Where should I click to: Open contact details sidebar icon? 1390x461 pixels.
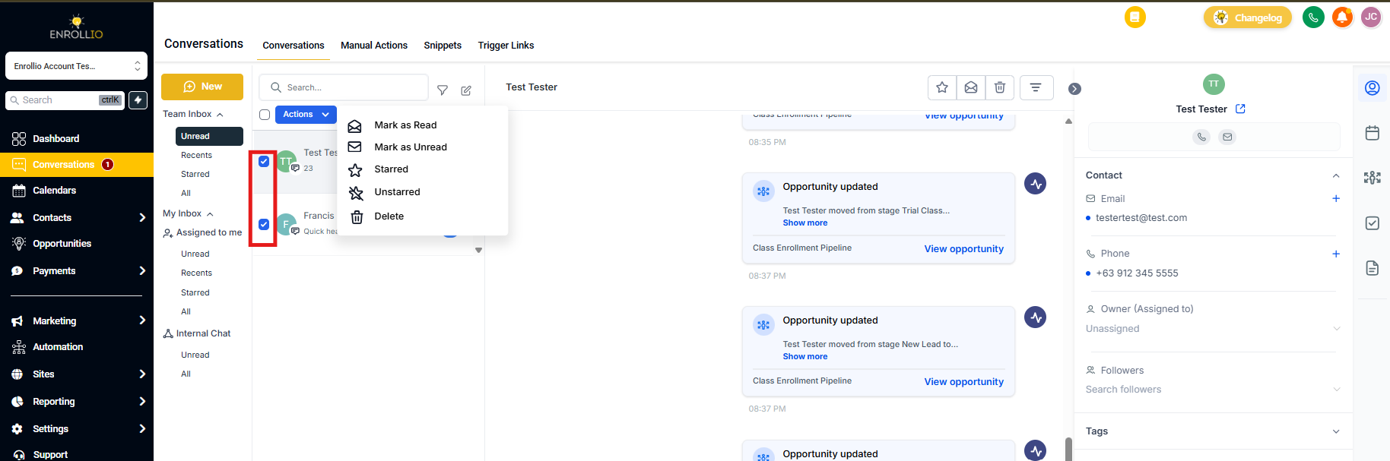(x=1373, y=88)
